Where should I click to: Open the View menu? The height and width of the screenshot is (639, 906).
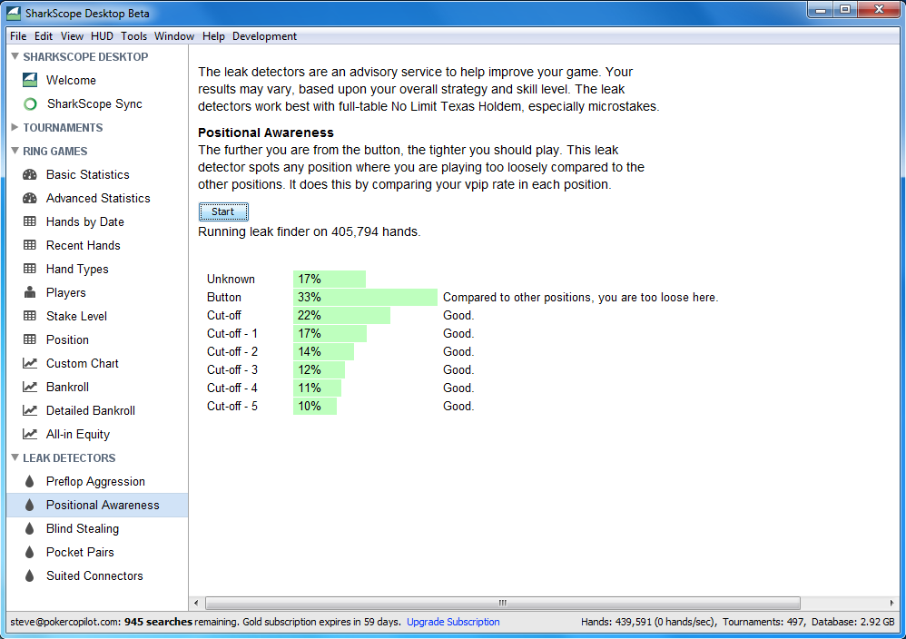(x=72, y=35)
